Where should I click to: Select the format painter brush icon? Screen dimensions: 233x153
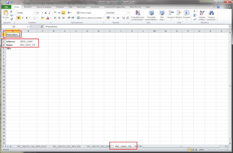coord(11,19)
